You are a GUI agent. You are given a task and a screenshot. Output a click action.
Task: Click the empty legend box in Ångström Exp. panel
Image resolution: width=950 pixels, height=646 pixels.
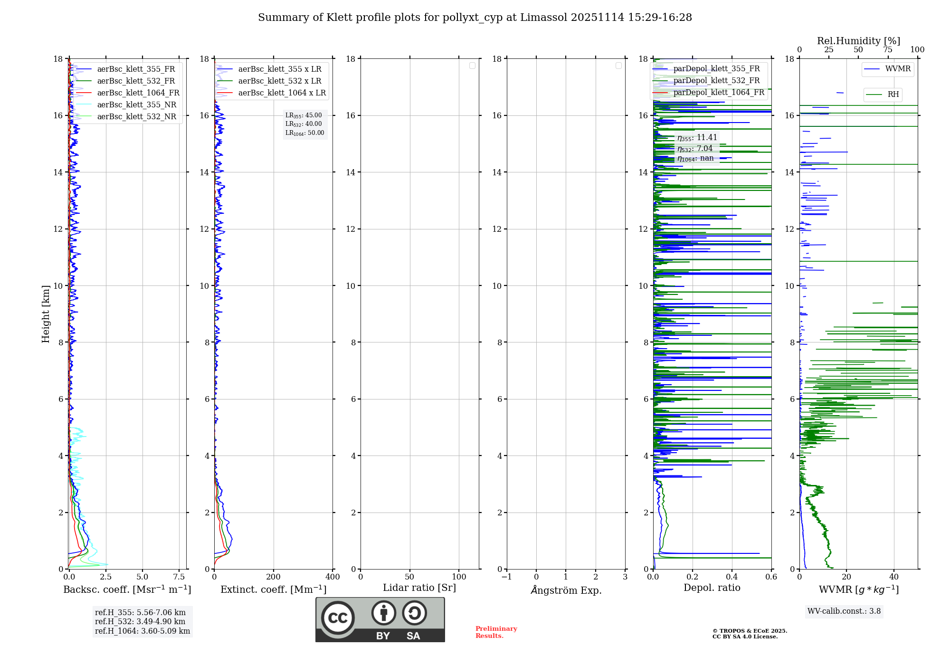coord(618,66)
